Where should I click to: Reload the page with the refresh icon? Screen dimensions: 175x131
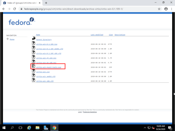point(14,9)
